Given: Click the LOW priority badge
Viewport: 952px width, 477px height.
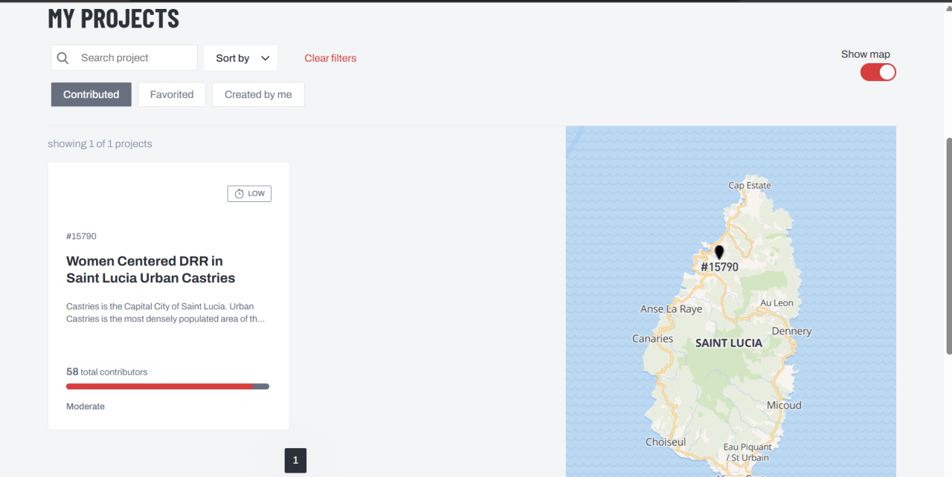Looking at the screenshot, I should tap(249, 194).
